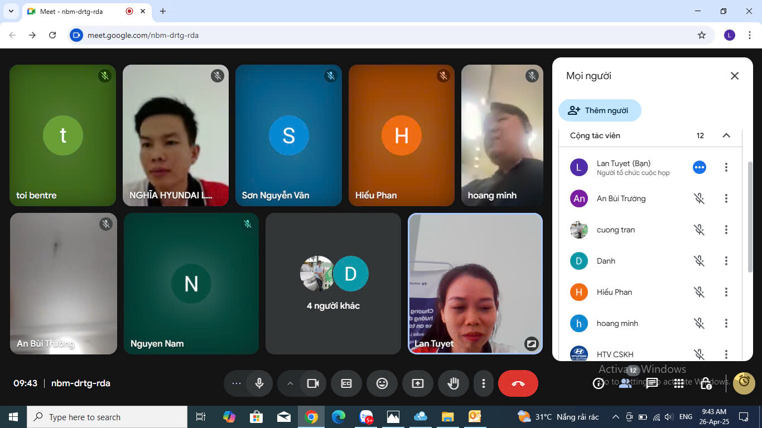This screenshot has width=762, height=428.
Task: Click the Thêm người button
Action: [600, 110]
